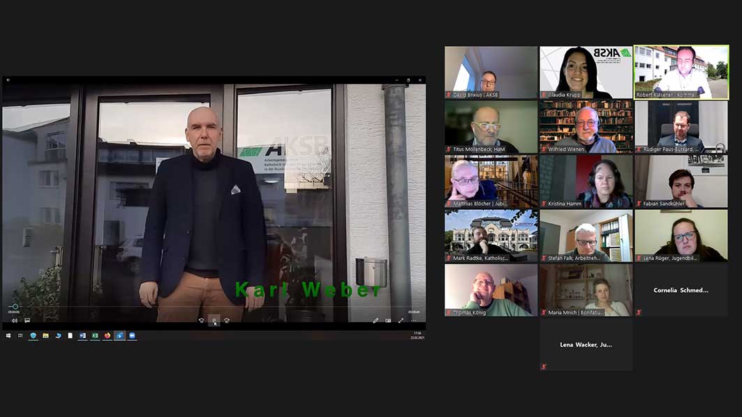Expand the video player to full screen
The height and width of the screenshot is (417, 742).
coord(401,321)
